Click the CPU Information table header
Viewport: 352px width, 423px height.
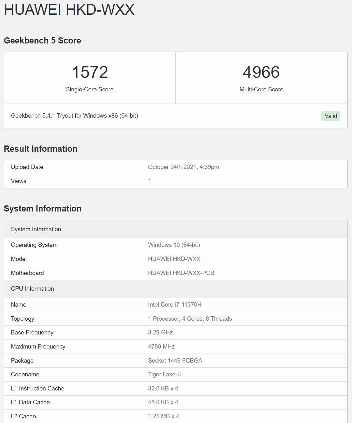point(176,289)
